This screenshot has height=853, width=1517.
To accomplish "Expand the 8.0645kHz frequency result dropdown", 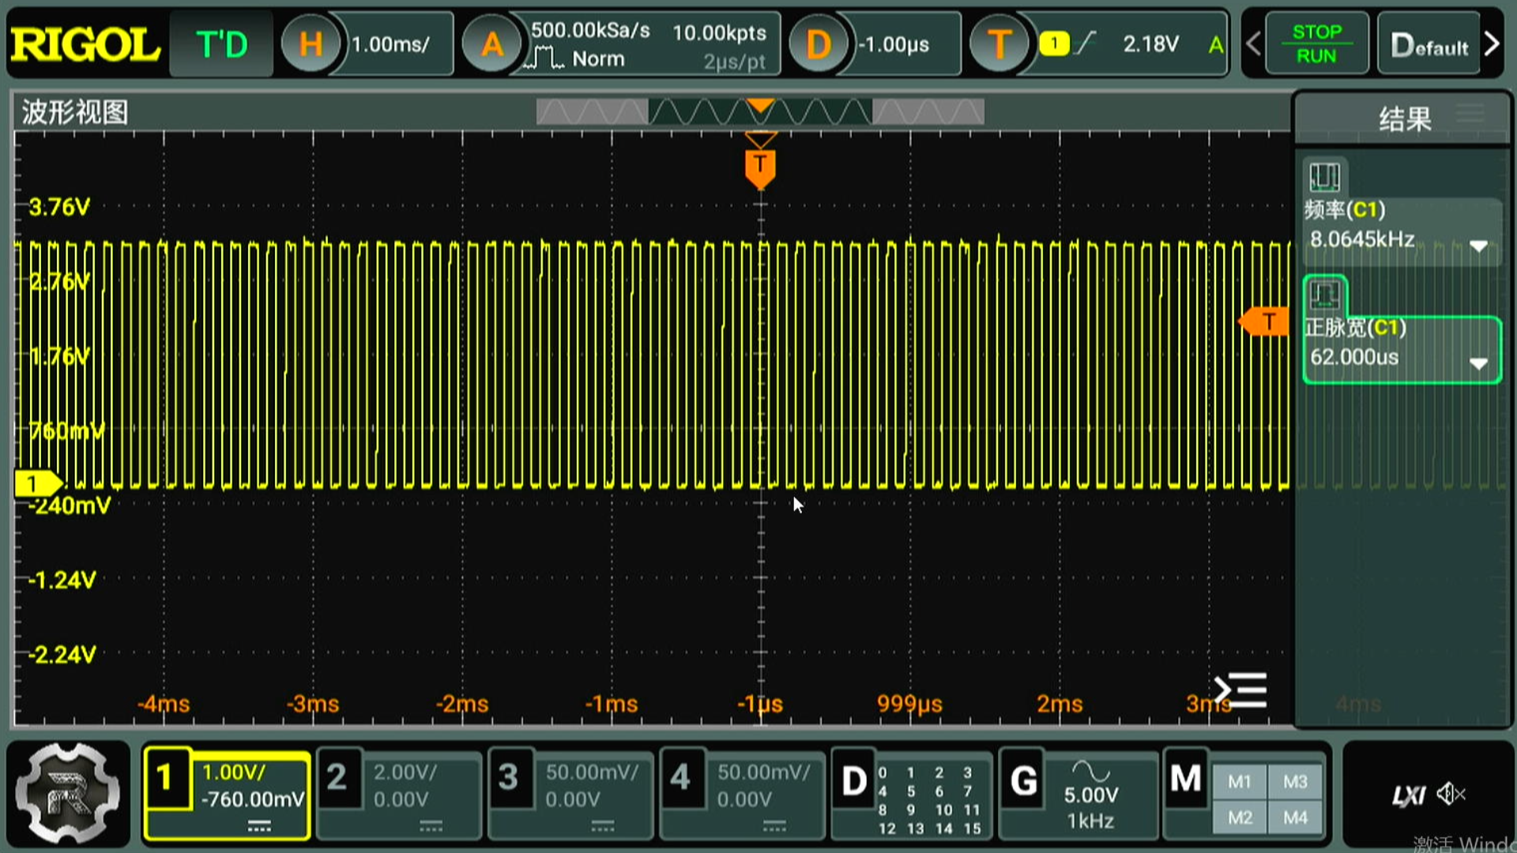I will point(1478,246).
